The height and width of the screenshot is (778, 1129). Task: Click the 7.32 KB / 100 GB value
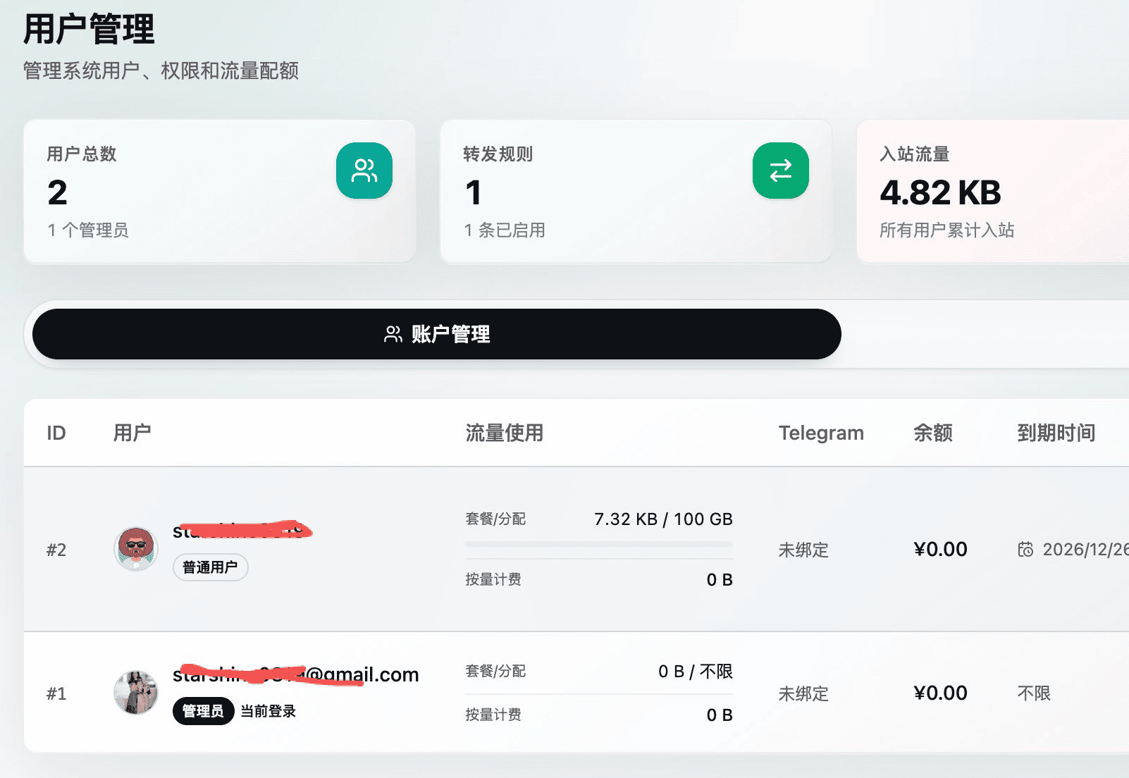(663, 519)
